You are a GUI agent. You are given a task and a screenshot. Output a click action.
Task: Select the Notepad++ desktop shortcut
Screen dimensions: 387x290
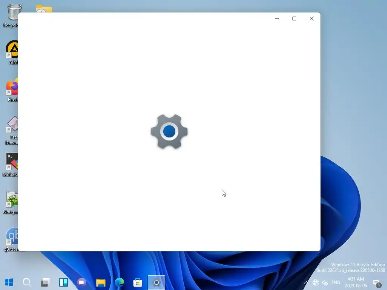[x=10, y=202]
